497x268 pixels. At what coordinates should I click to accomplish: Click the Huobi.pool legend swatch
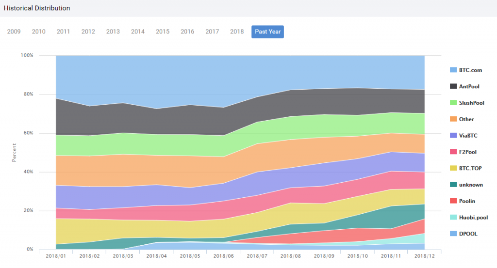point(453,217)
